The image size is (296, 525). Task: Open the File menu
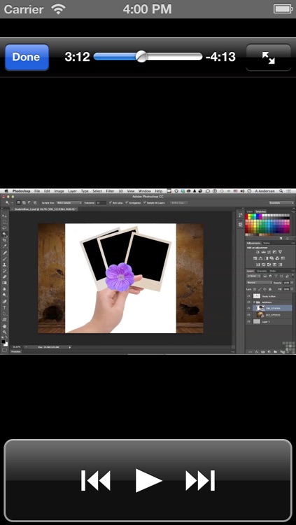pos(37,191)
